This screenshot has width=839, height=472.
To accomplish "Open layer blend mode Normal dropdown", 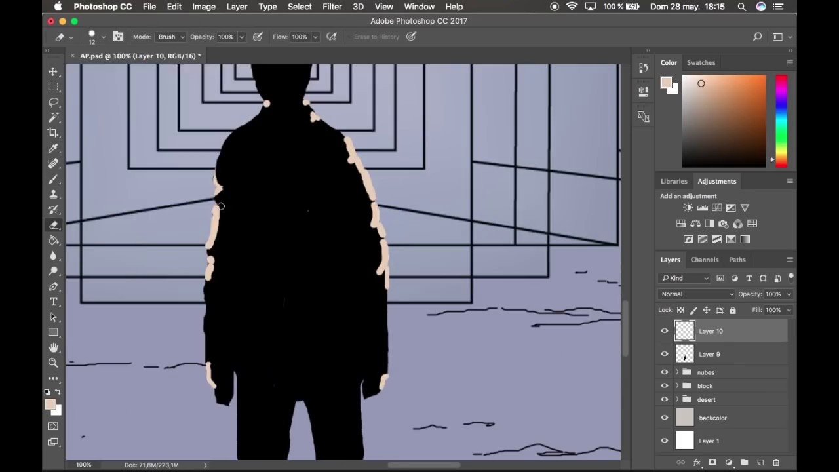I will coord(697,294).
